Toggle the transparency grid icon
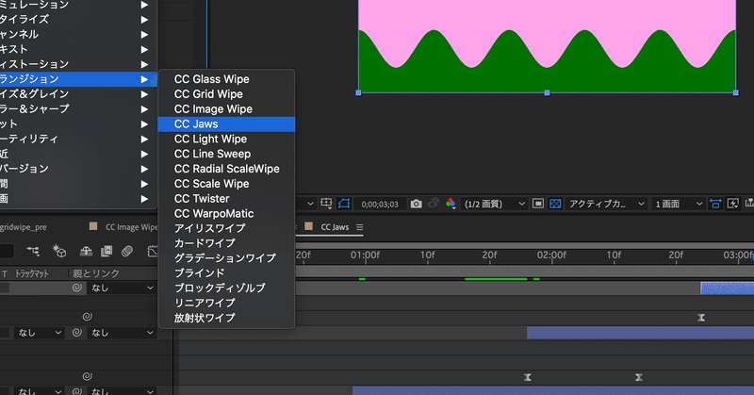 [555, 204]
